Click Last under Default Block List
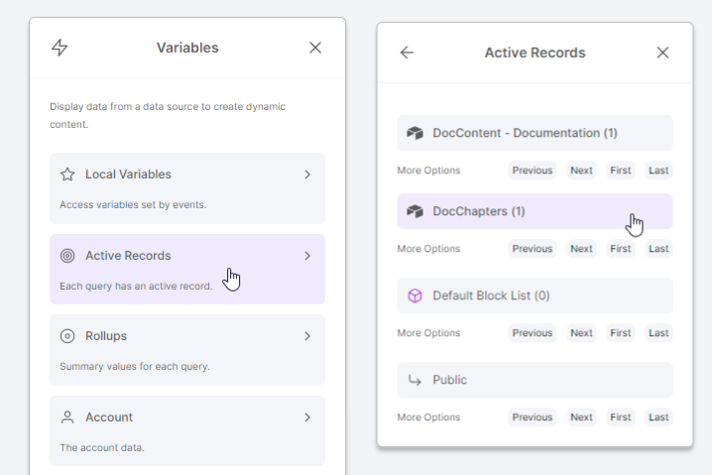The image size is (712, 475). pyautogui.click(x=658, y=333)
